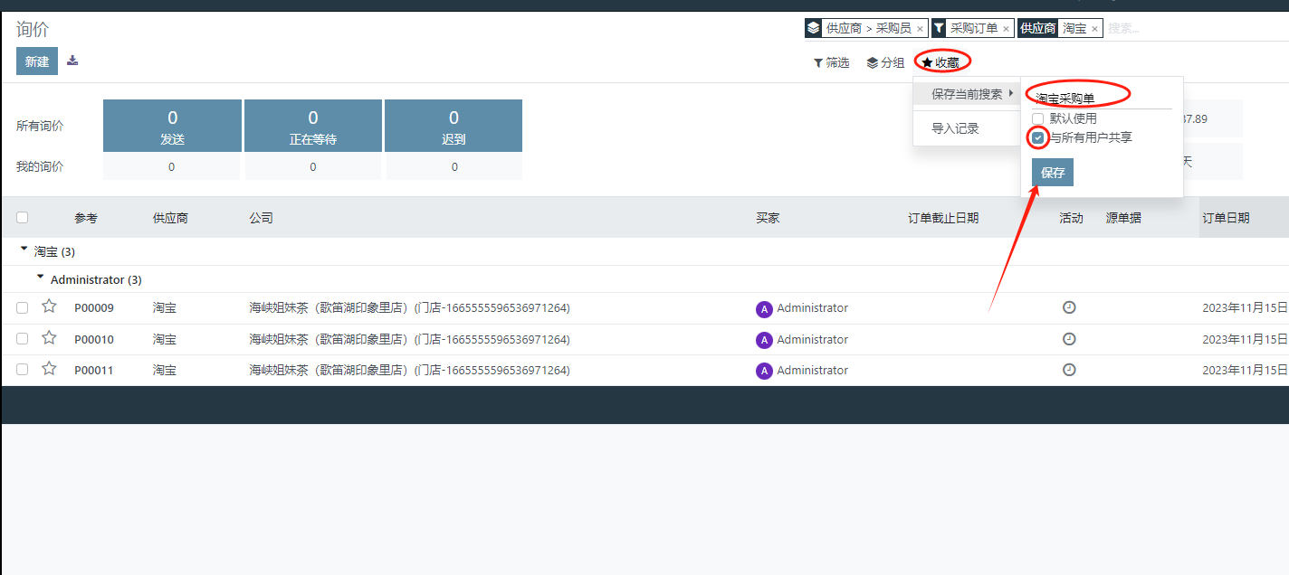
Task: Remove the 采购订单 filter tag
Action: coord(1006,29)
